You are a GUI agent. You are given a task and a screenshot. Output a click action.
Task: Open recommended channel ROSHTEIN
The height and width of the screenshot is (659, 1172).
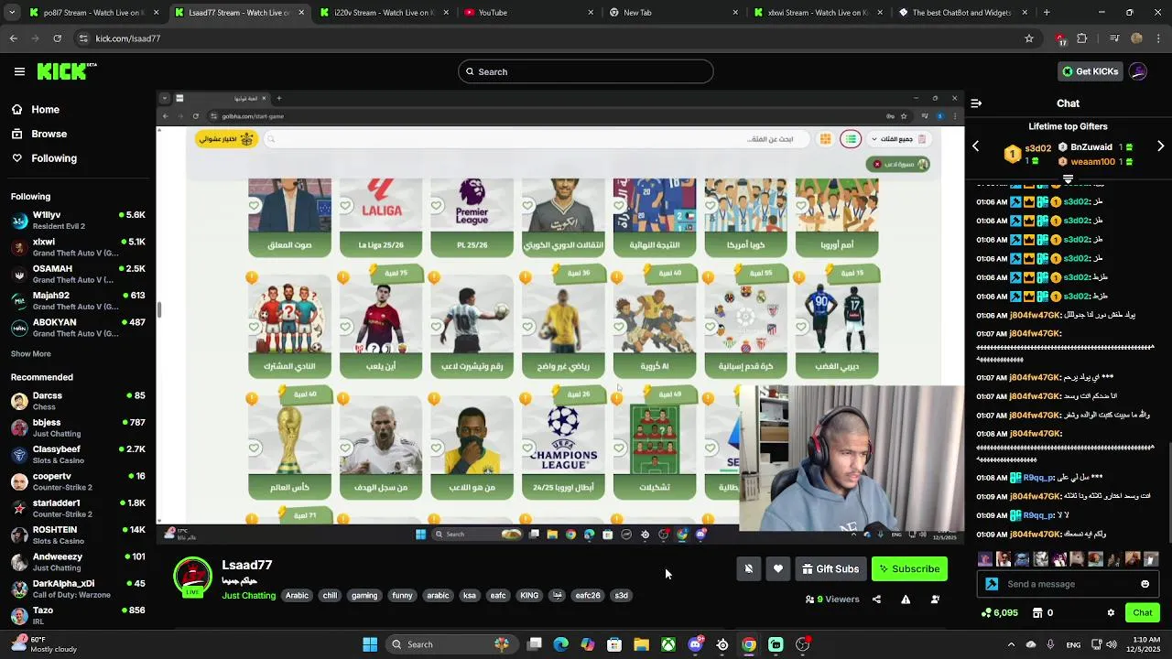click(78, 535)
